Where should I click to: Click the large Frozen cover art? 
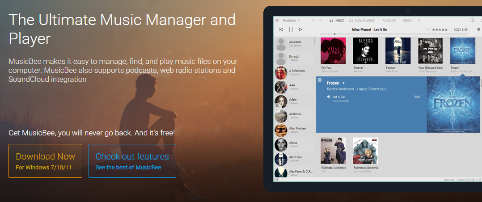[x=453, y=105]
